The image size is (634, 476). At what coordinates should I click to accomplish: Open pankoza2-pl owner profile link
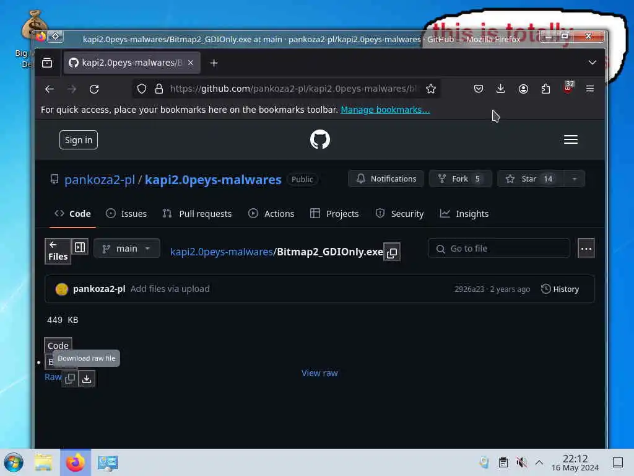(x=100, y=180)
